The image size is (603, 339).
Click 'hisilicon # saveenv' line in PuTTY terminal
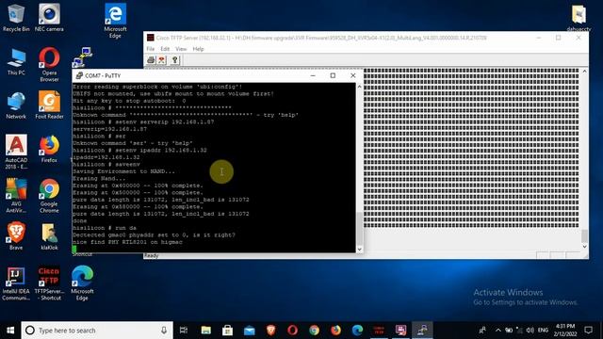106,165
